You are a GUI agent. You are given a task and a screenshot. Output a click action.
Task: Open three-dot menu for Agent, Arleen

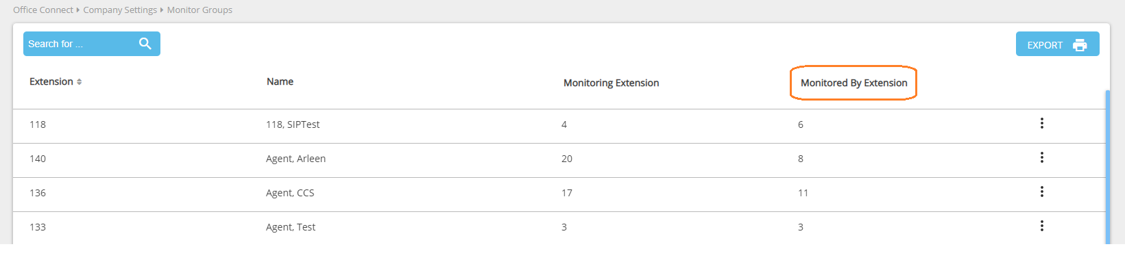[x=1041, y=157]
